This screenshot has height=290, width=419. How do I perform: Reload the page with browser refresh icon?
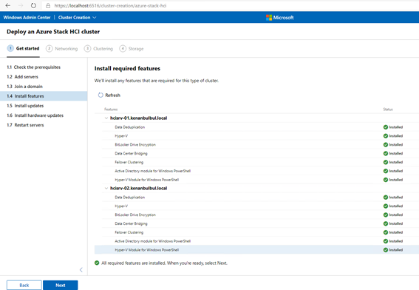pos(33,5)
